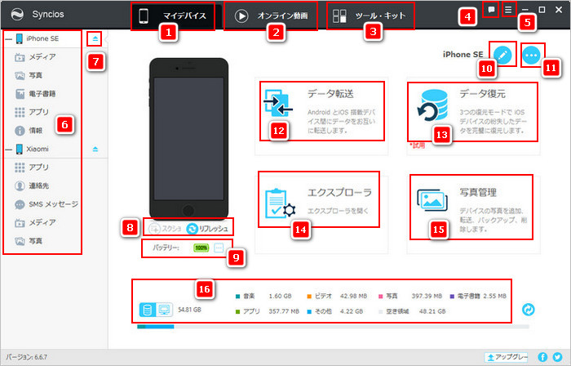Open the オンライン動画 tab
Viewport: 571px width, 366px height.
point(271,16)
